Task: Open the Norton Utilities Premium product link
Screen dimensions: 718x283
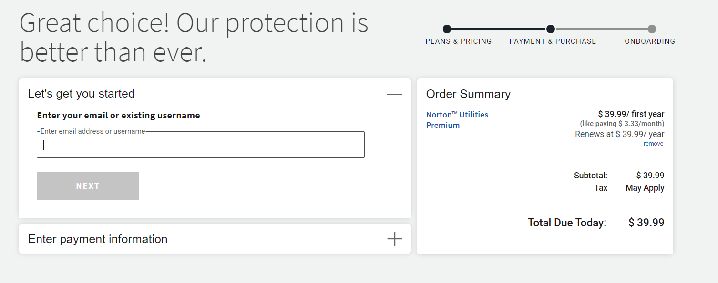Action: point(457,120)
